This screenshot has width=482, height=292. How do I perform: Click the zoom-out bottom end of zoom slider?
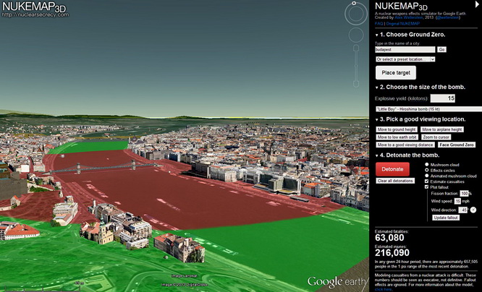pyautogui.click(x=356, y=84)
